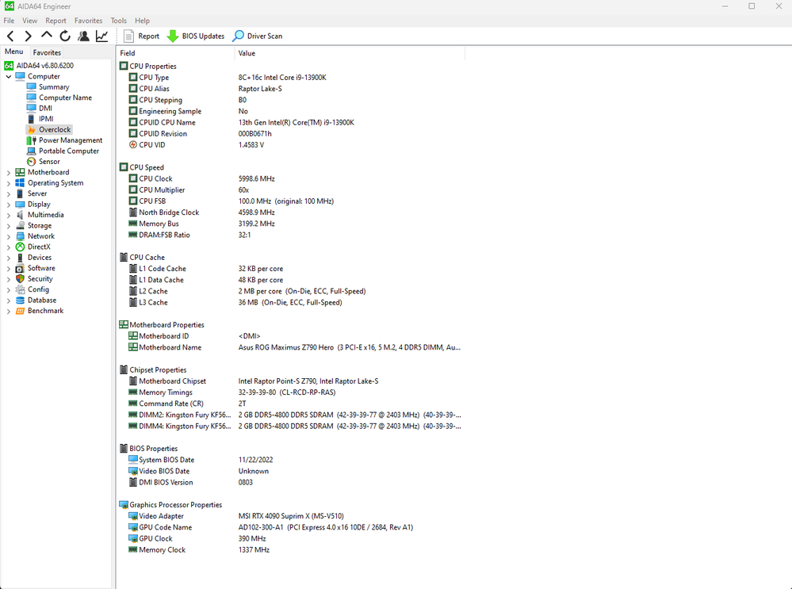Expand the Operating System tree node
792x589 pixels.
[x=9, y=183]
